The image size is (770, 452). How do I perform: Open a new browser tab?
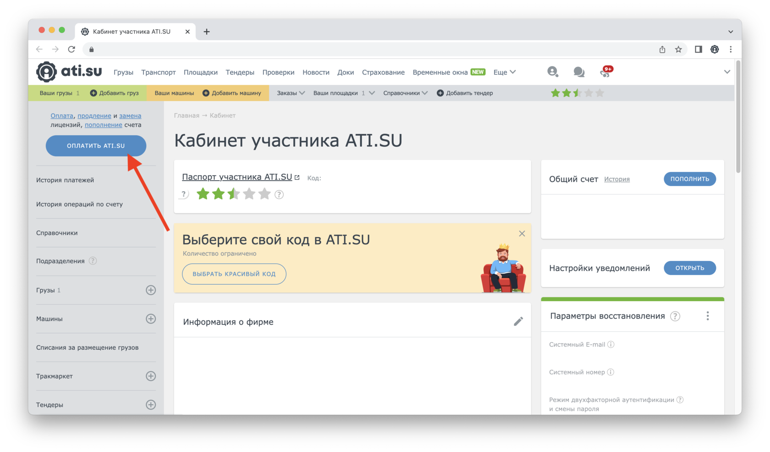click(x=207, y=32)
